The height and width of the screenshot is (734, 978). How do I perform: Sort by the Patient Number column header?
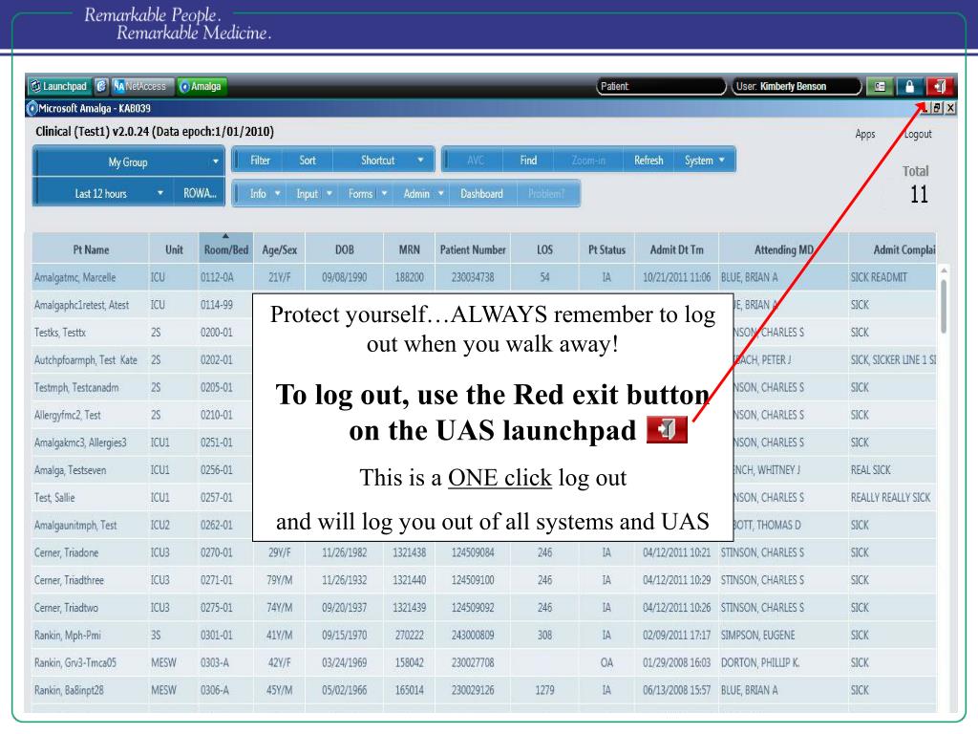pos(473,249)
